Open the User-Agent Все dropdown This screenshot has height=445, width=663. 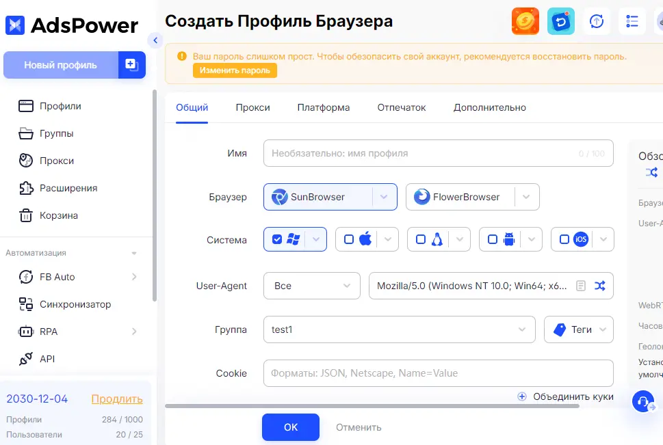(311, 286)
